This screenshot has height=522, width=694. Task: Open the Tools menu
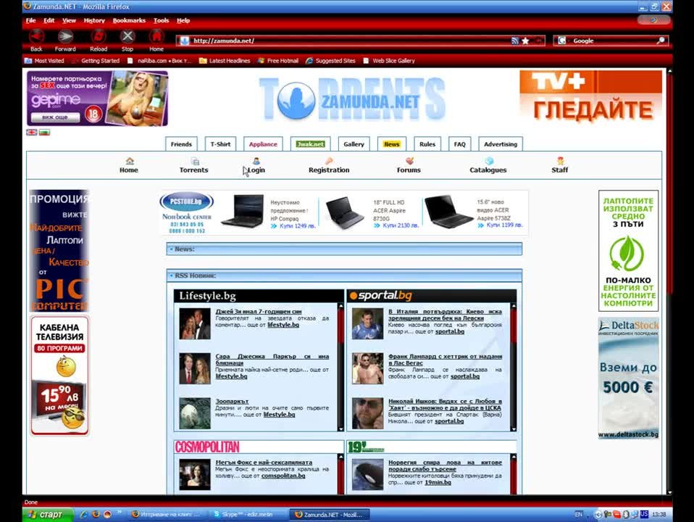(161, 20)
